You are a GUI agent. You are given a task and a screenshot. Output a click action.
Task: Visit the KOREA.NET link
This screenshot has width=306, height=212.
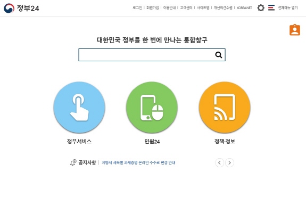point(244,8)
